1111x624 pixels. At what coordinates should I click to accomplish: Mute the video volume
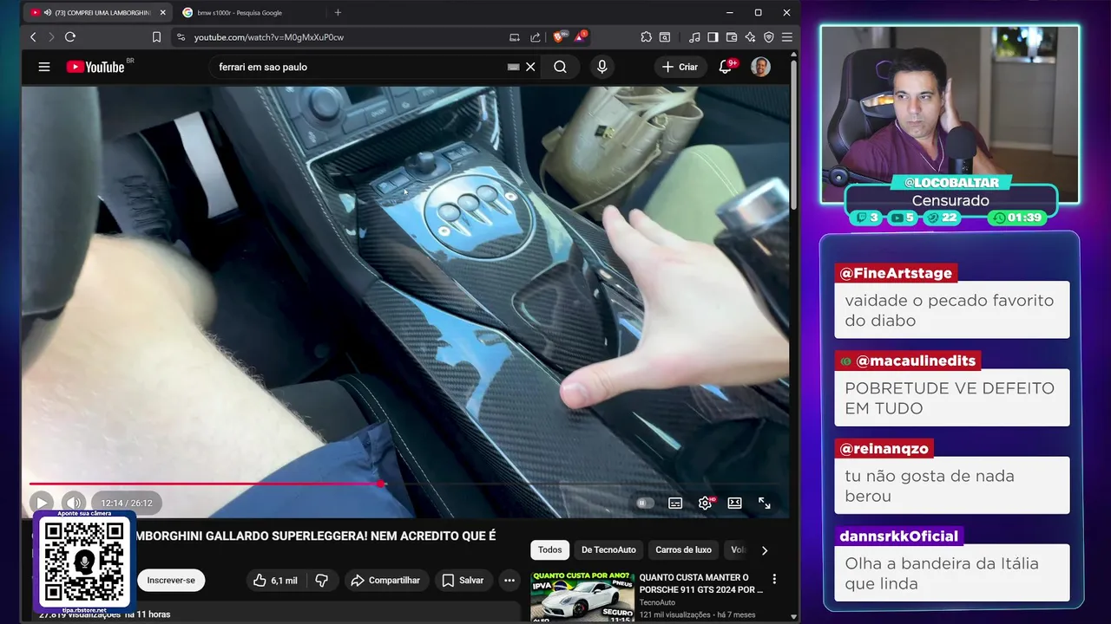pos(74,503)
